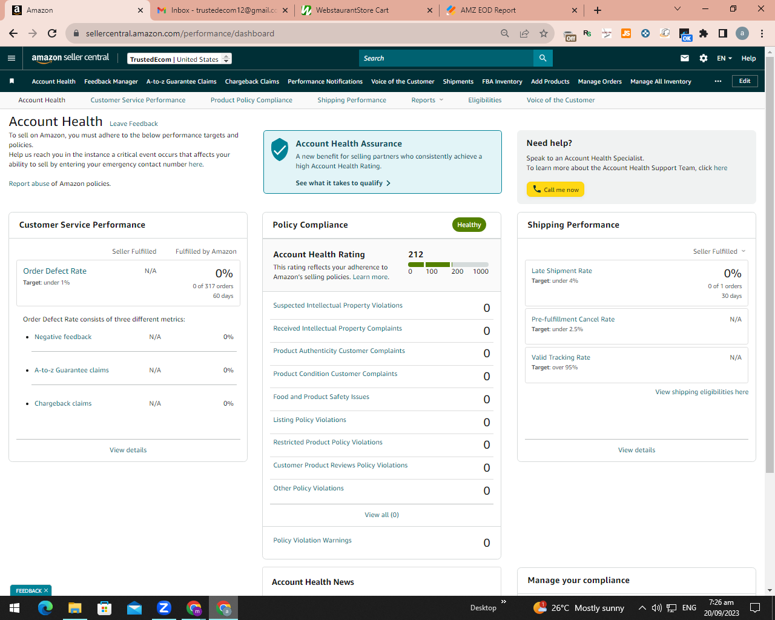Screen dimensions: 775x620
Task: Click the Windows Start button
Action: pos(15,608)
